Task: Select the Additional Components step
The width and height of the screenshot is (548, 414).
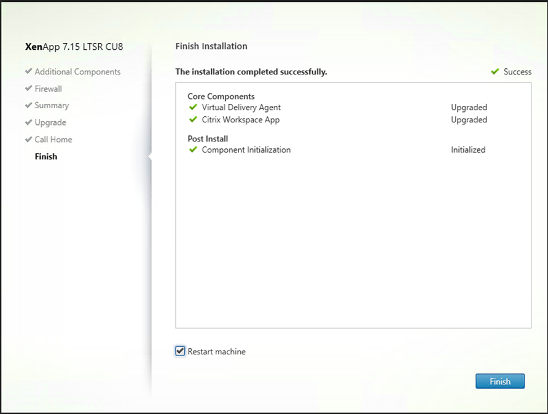Action: [x=77, y=72]
